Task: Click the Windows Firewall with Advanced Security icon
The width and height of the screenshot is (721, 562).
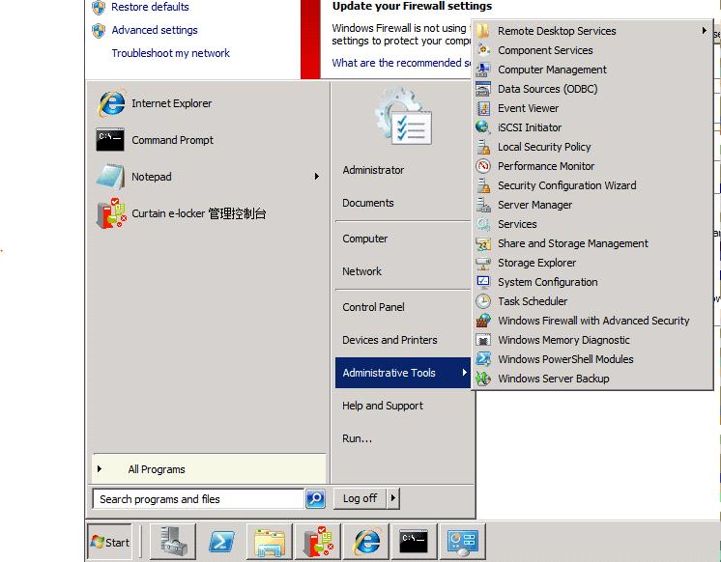Action: pyautogui.click(x=483, y=321)
